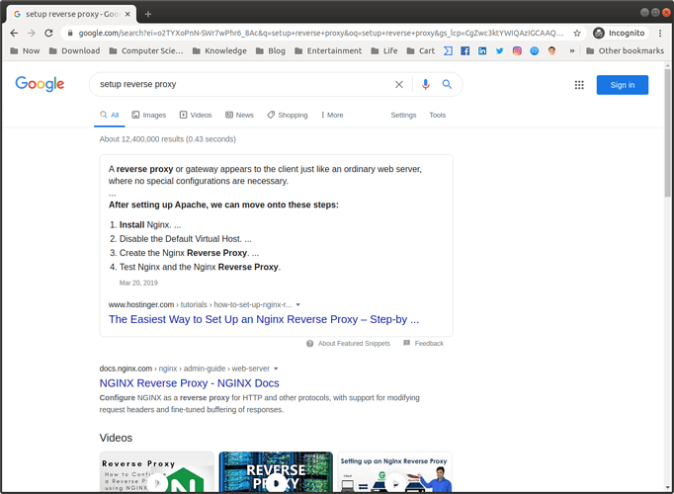
Task: Open the Twitter bookmark icon
Action: point(499,50)
